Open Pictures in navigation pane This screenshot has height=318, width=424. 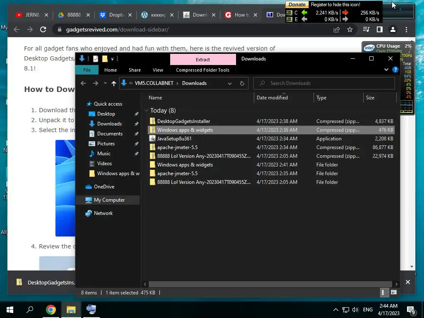tap(106, 144)
